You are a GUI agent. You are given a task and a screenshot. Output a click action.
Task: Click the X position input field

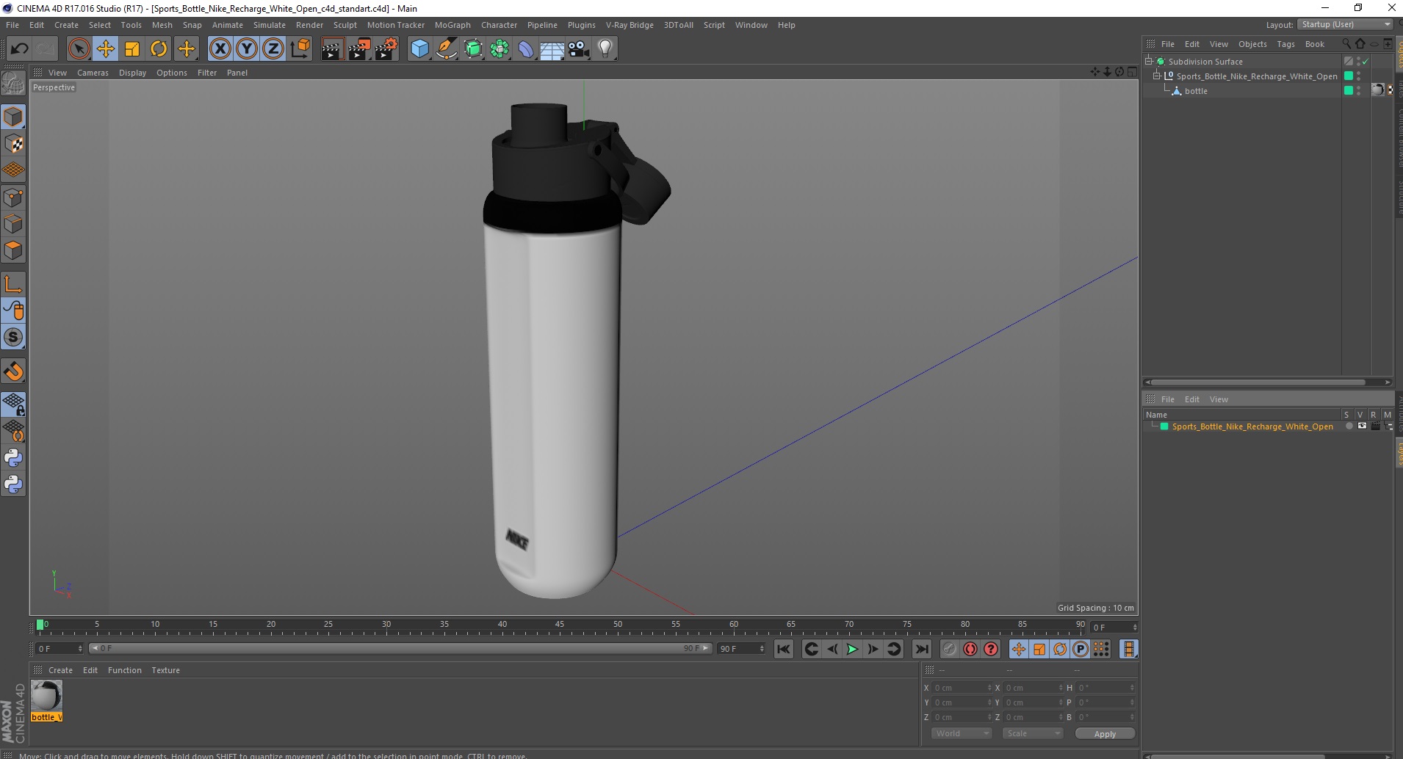coord(962,688)
